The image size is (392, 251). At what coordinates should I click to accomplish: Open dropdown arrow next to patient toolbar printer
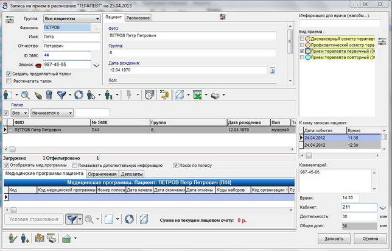[224, 95]
